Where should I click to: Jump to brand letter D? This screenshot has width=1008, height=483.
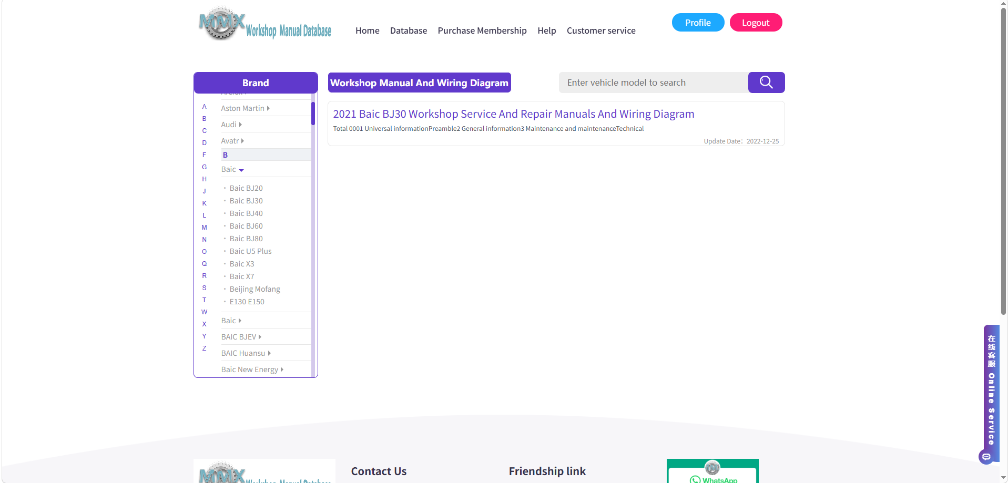pyautogui.click(x=205, y=143)
